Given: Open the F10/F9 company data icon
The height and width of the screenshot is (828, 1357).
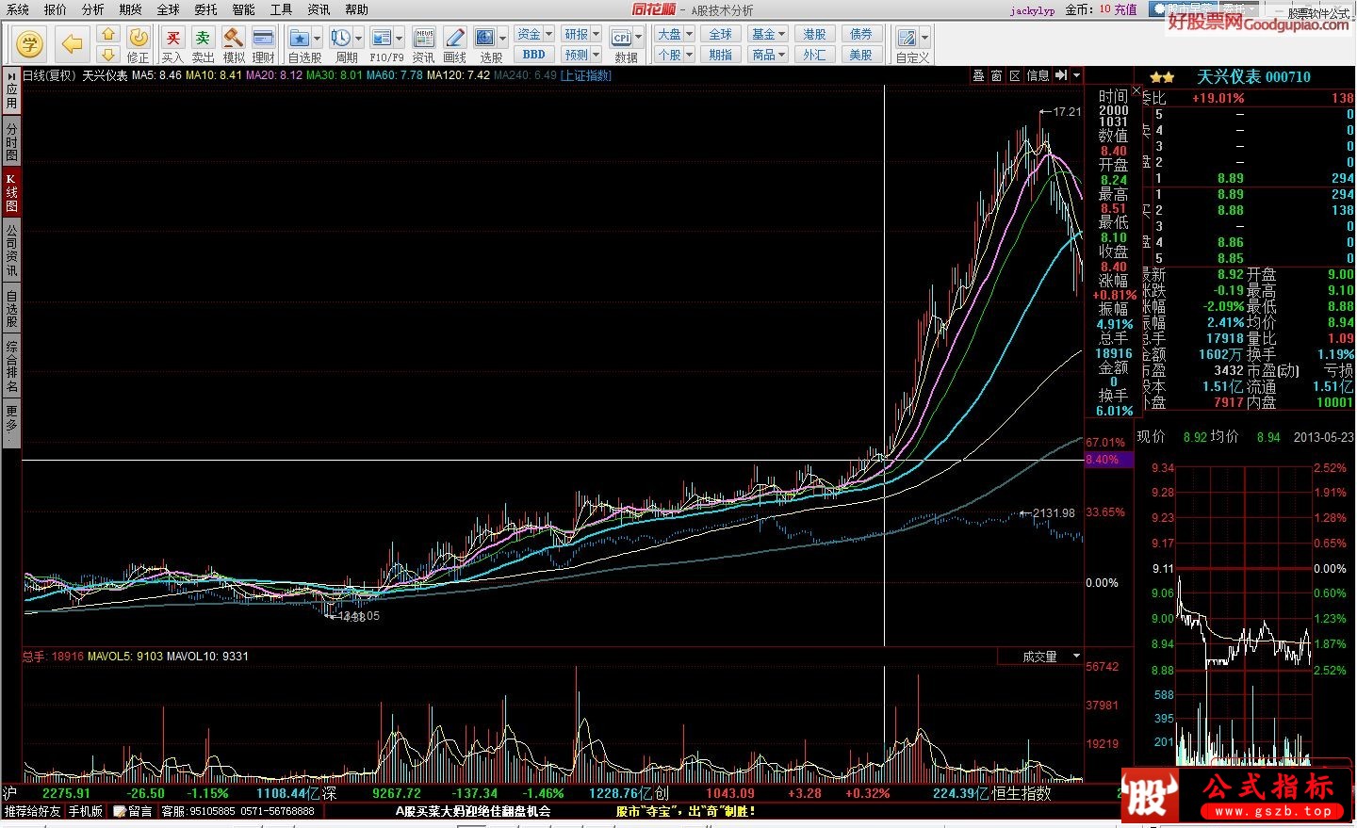Looking at the screenshot, I should point(382,38).
